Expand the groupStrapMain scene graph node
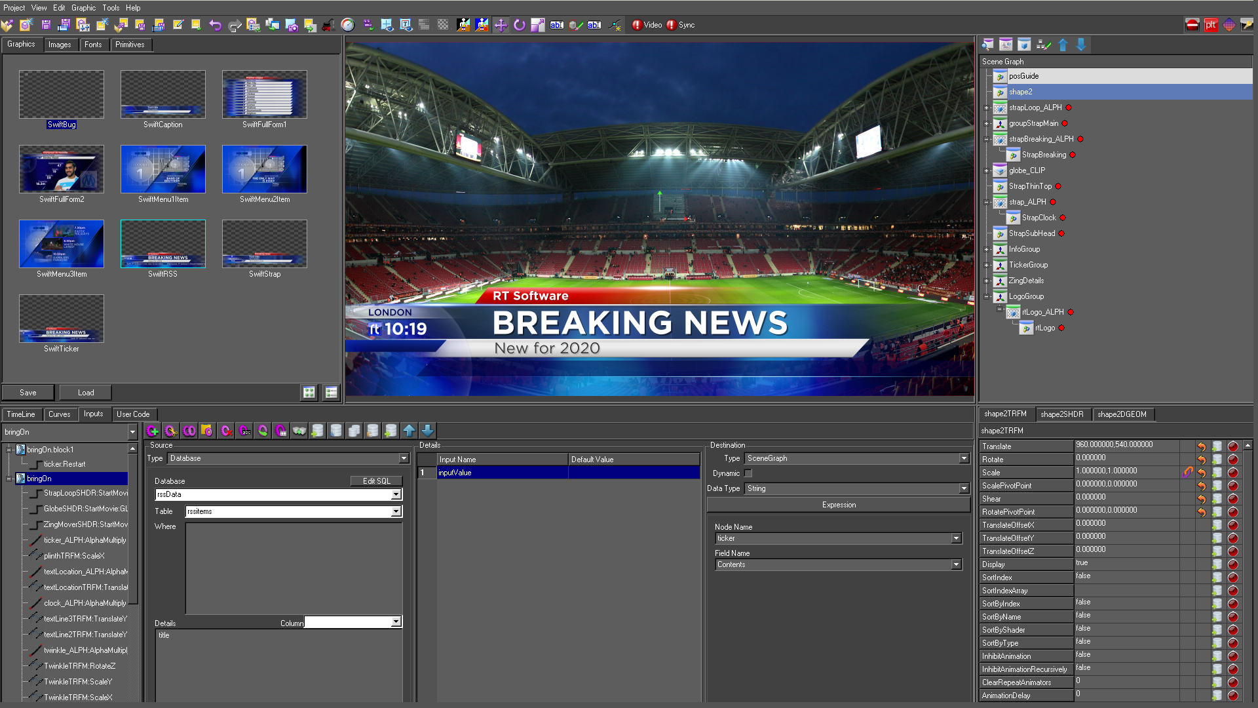Screen dimensions: 1258x708 (986, 123)
